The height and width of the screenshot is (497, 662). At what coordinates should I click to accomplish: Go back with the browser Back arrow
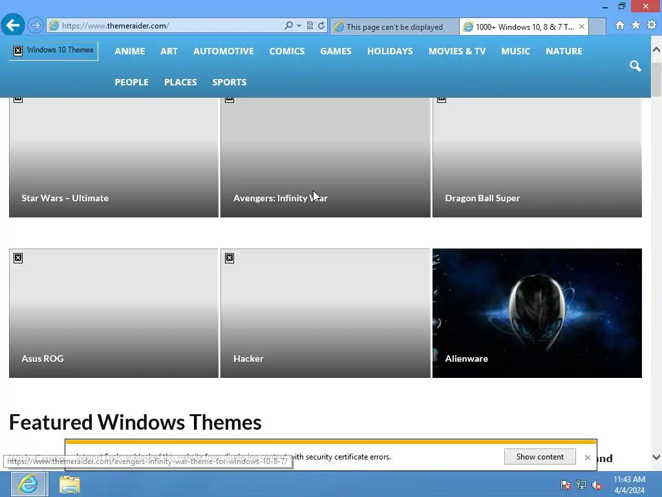[x=13, y=25]
